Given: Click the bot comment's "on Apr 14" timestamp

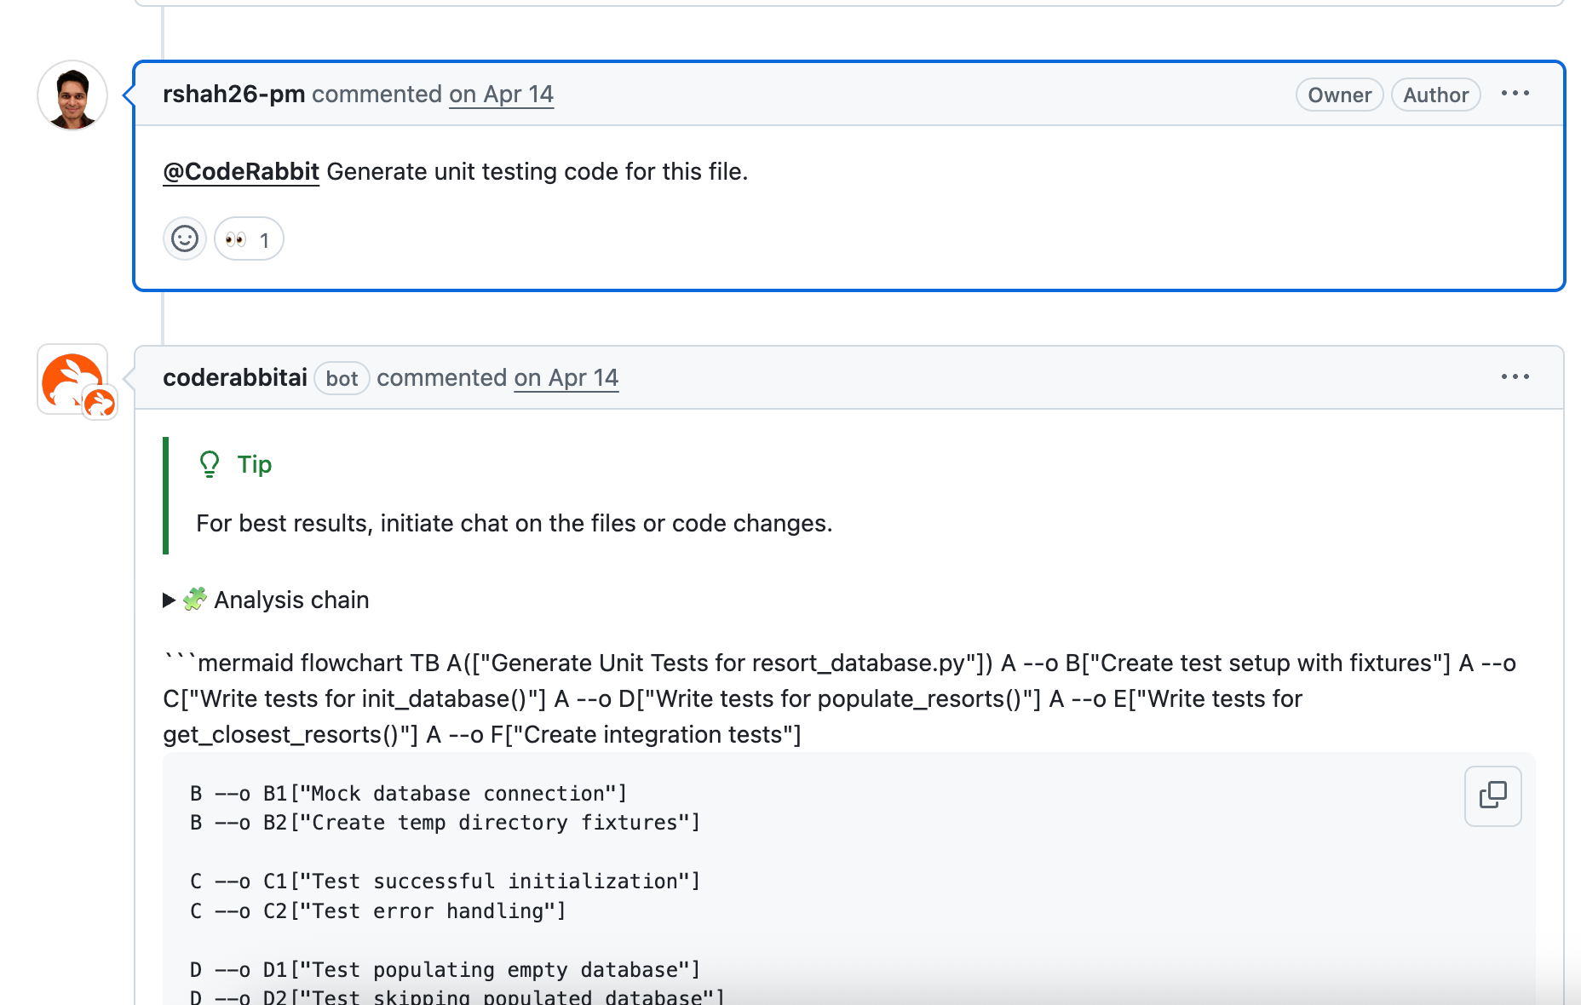Looking at the screenshot, I should pyautogui.click(x=566, y=377).
